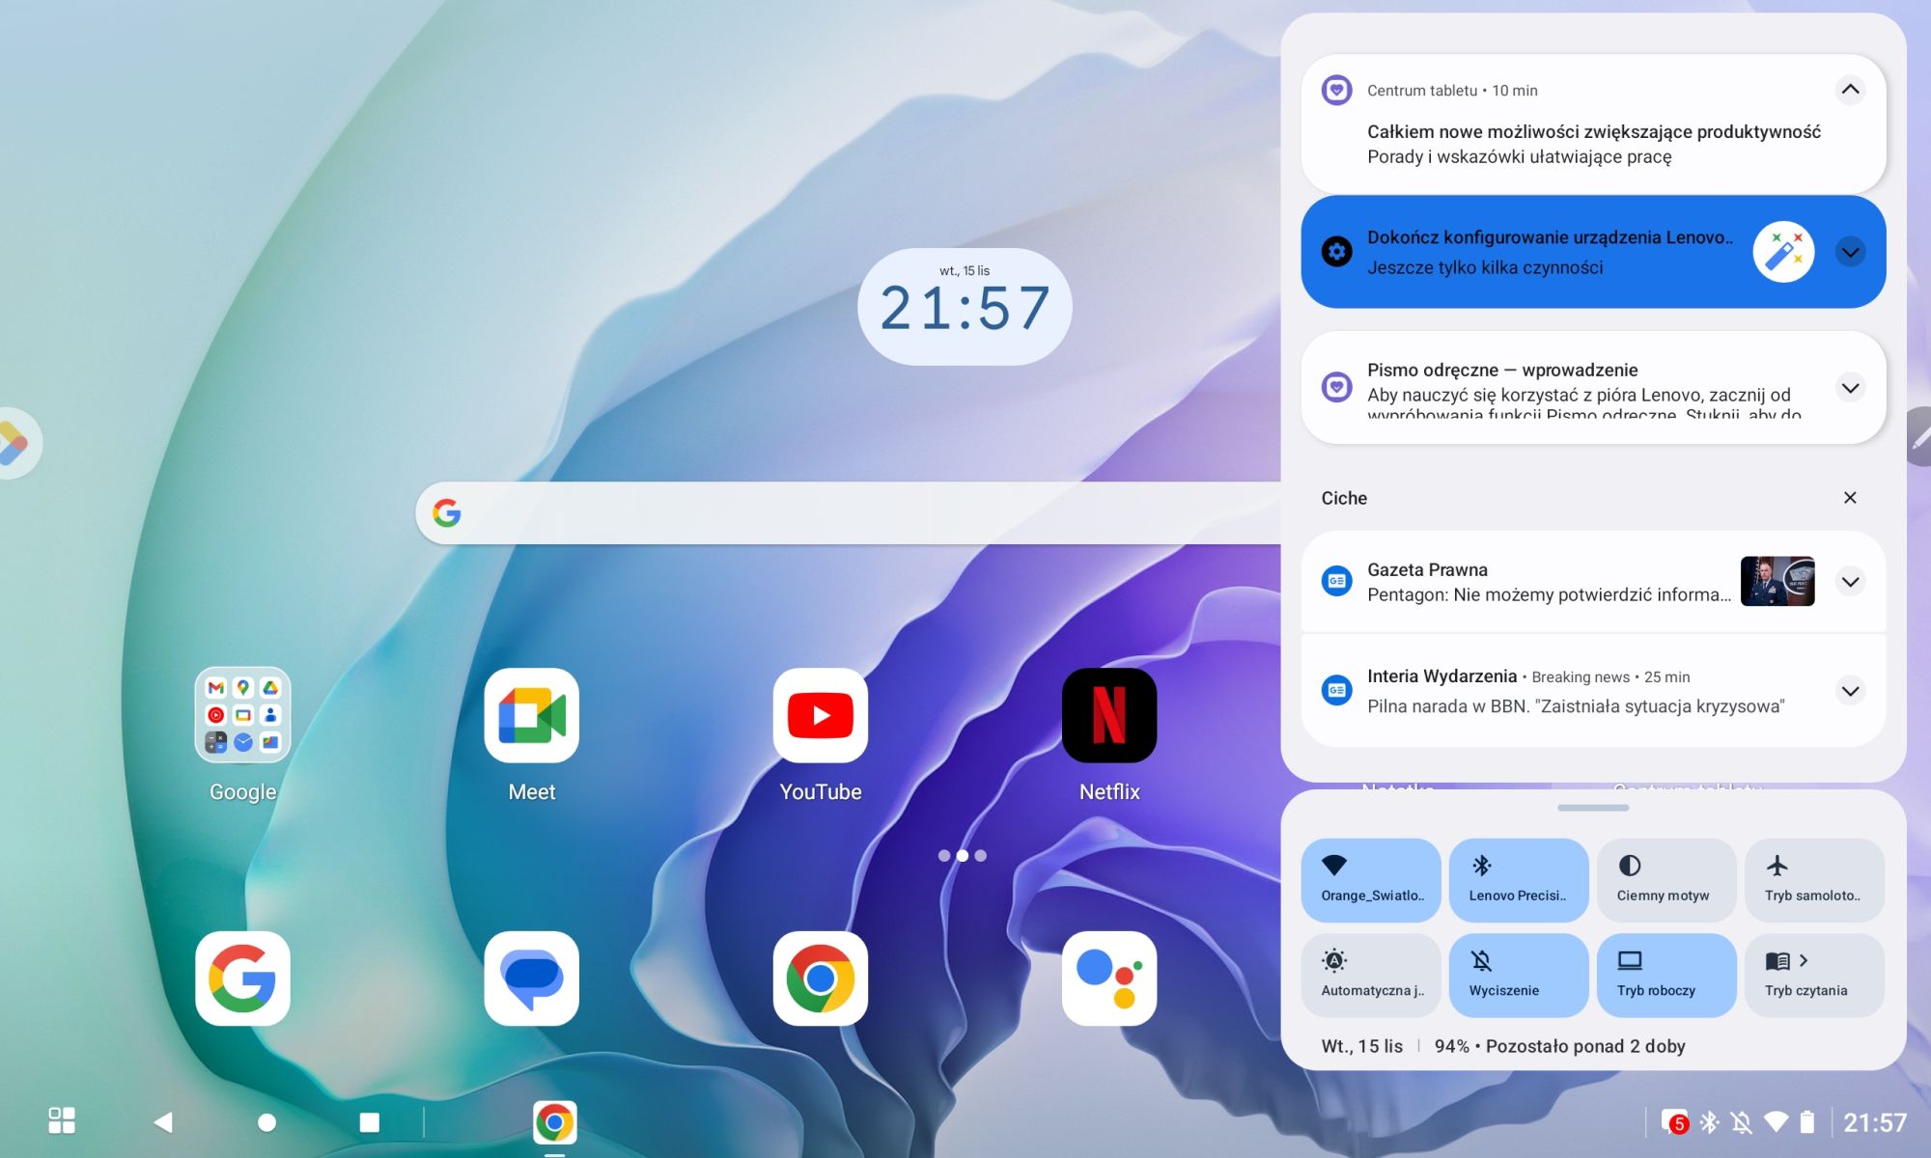This screenshot has height=1158, width=1931.
Task: Toggle the Wyciszenie mute tile
Action: tap(1519, 975)
